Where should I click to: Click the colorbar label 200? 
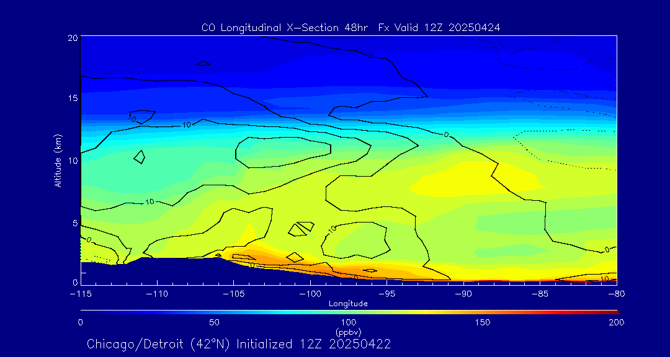click(x=617, y=322)
